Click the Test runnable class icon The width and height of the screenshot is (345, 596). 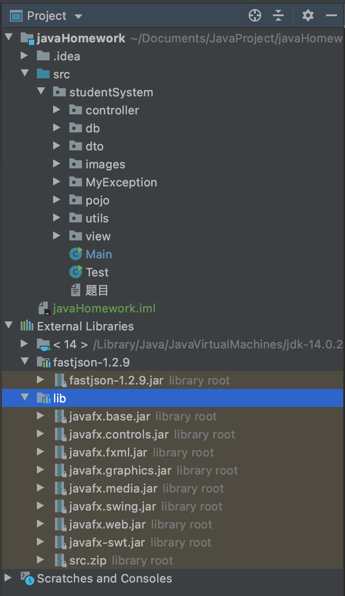[x=76, y=272]
